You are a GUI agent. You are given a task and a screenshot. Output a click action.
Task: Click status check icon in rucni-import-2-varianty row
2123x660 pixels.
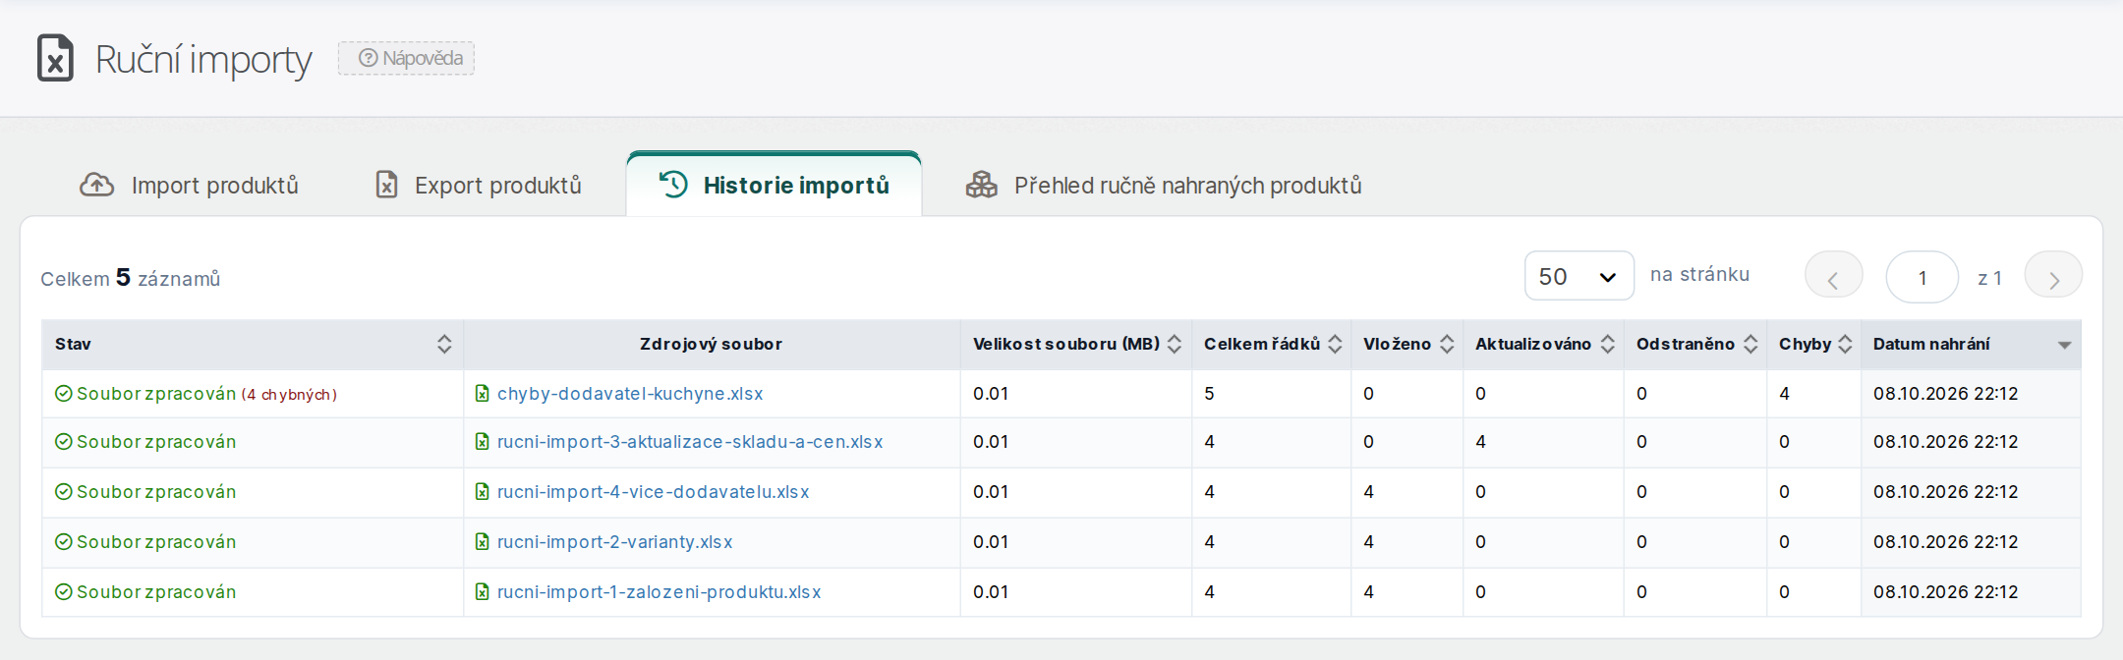click(64, 542)
